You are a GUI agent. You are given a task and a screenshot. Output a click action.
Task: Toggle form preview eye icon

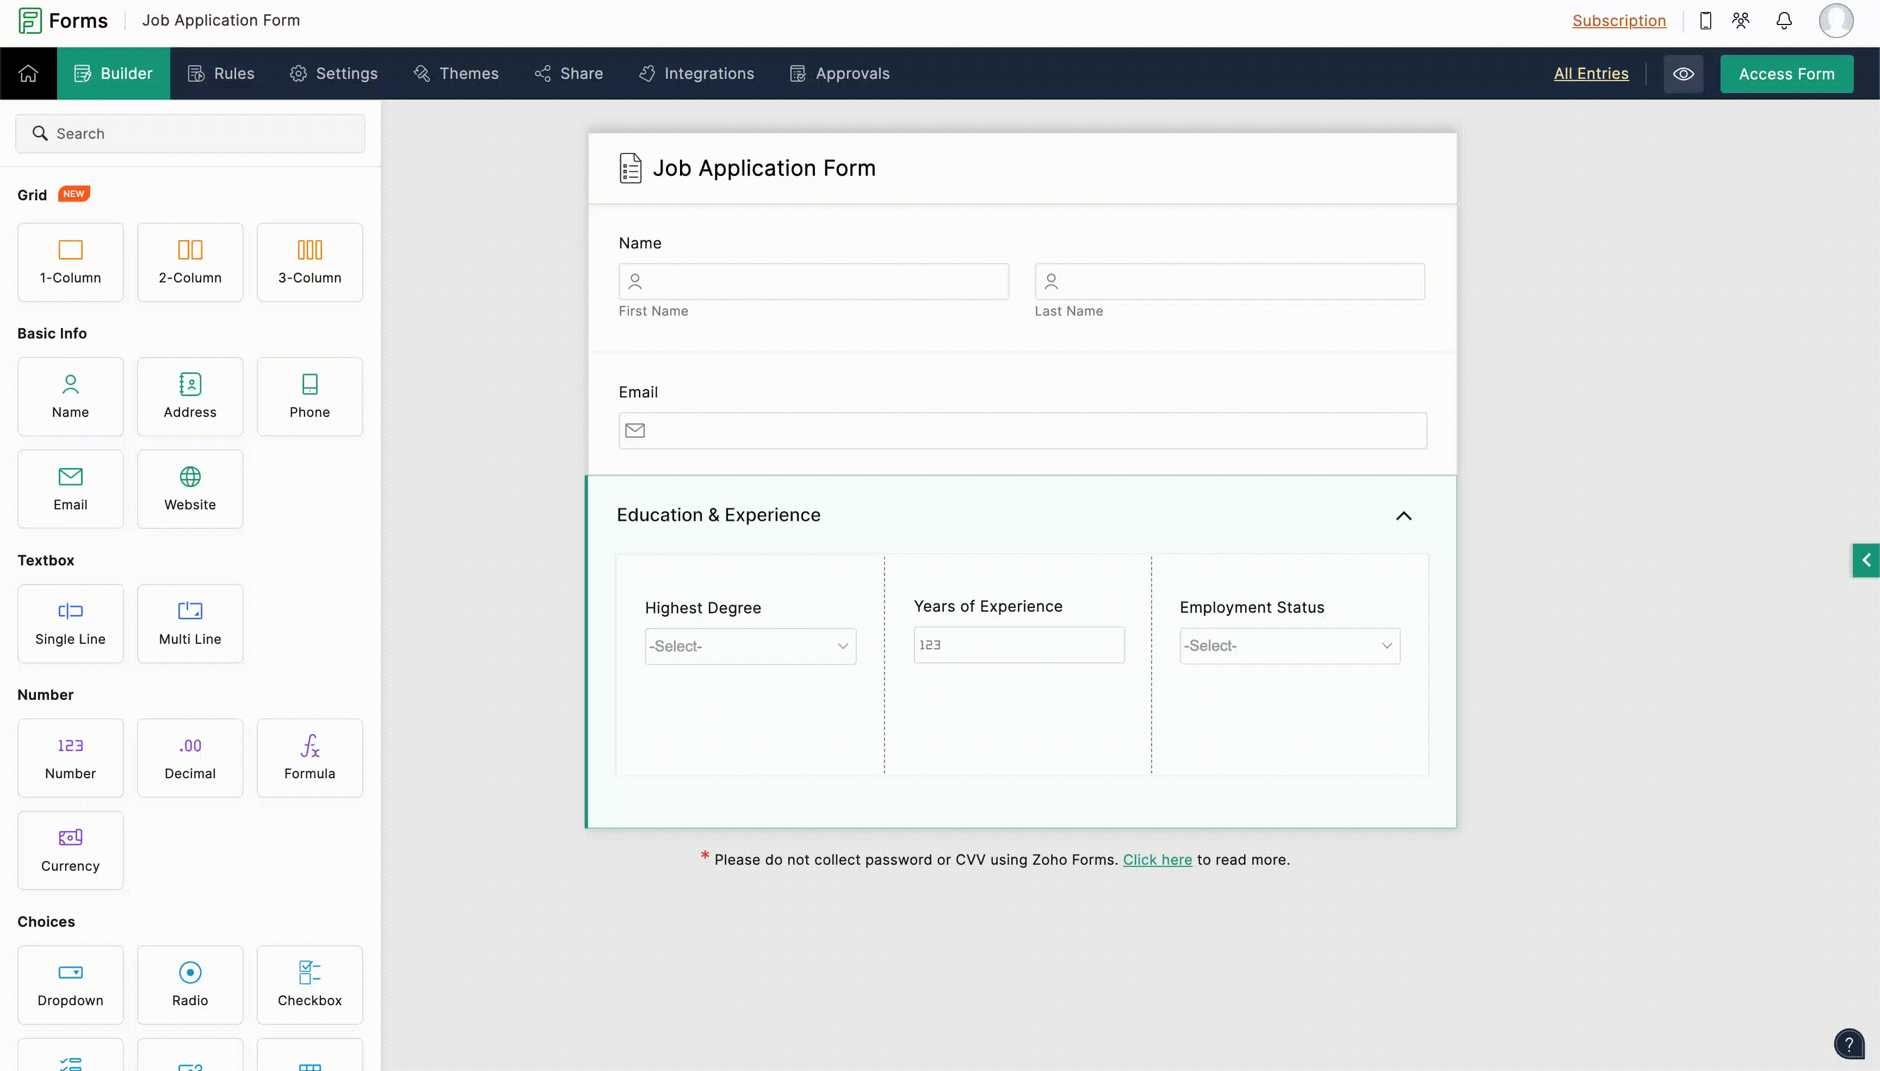click(x=1683, y=73)
